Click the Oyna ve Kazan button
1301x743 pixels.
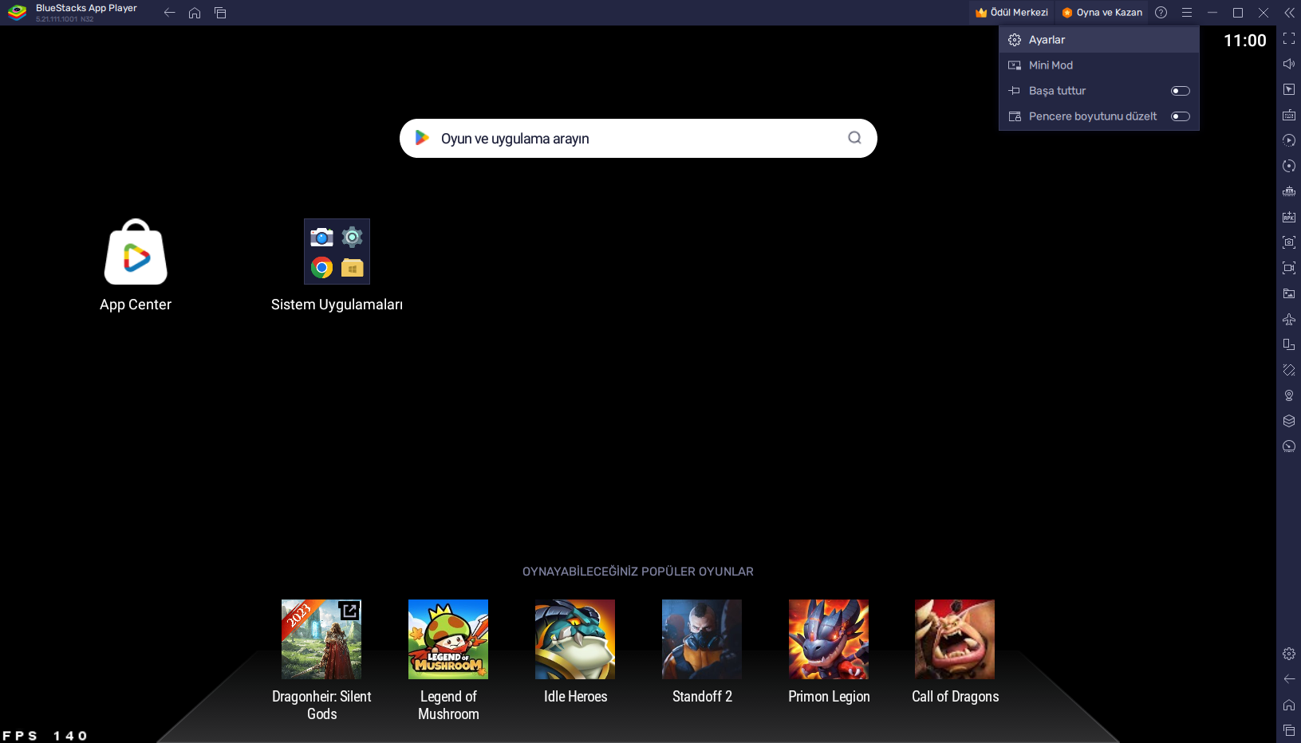[1102, 13]
